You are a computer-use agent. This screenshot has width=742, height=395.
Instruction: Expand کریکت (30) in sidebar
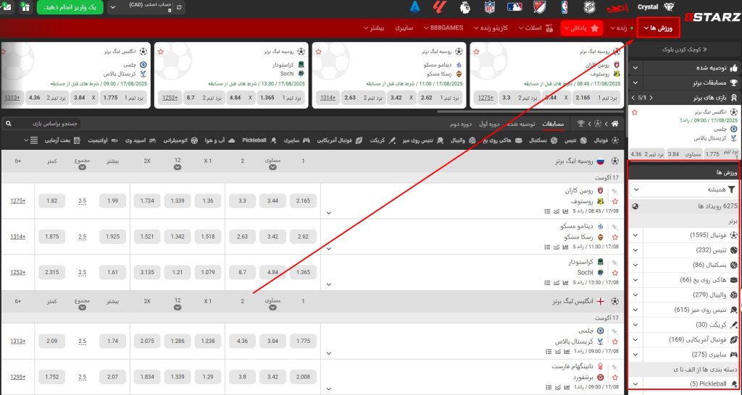click(635, 325)
